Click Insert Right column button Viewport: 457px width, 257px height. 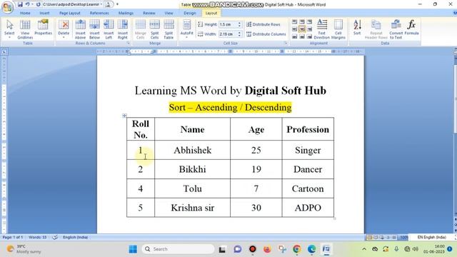pos(123,29)
